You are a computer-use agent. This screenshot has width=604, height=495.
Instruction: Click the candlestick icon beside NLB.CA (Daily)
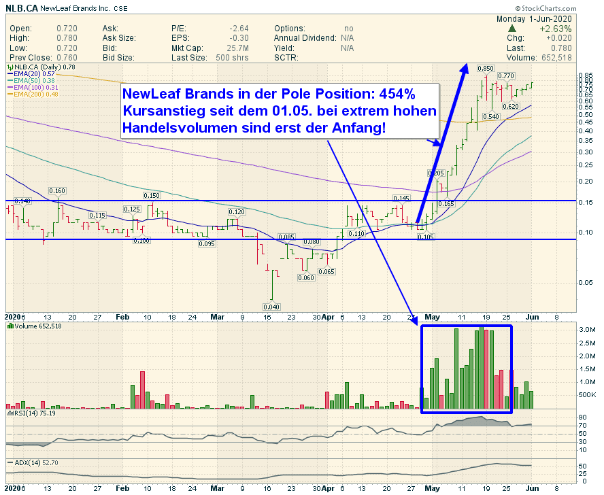coord(10,69)
